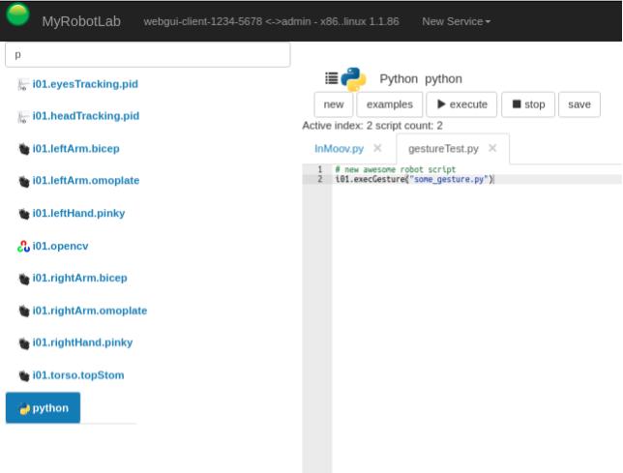Screen dimensions: 623x473
Task: Close the gestureTest.py tab
Action: (492, 148)
